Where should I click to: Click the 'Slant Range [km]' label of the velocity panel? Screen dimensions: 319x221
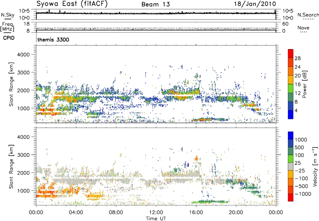pos(11,166)
